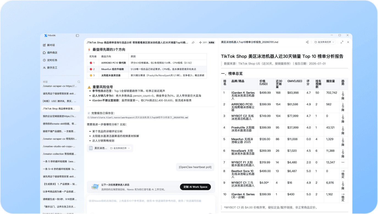
Task: Open 定时任务 scheduled tasks
Action: click(x=50, y=60)
